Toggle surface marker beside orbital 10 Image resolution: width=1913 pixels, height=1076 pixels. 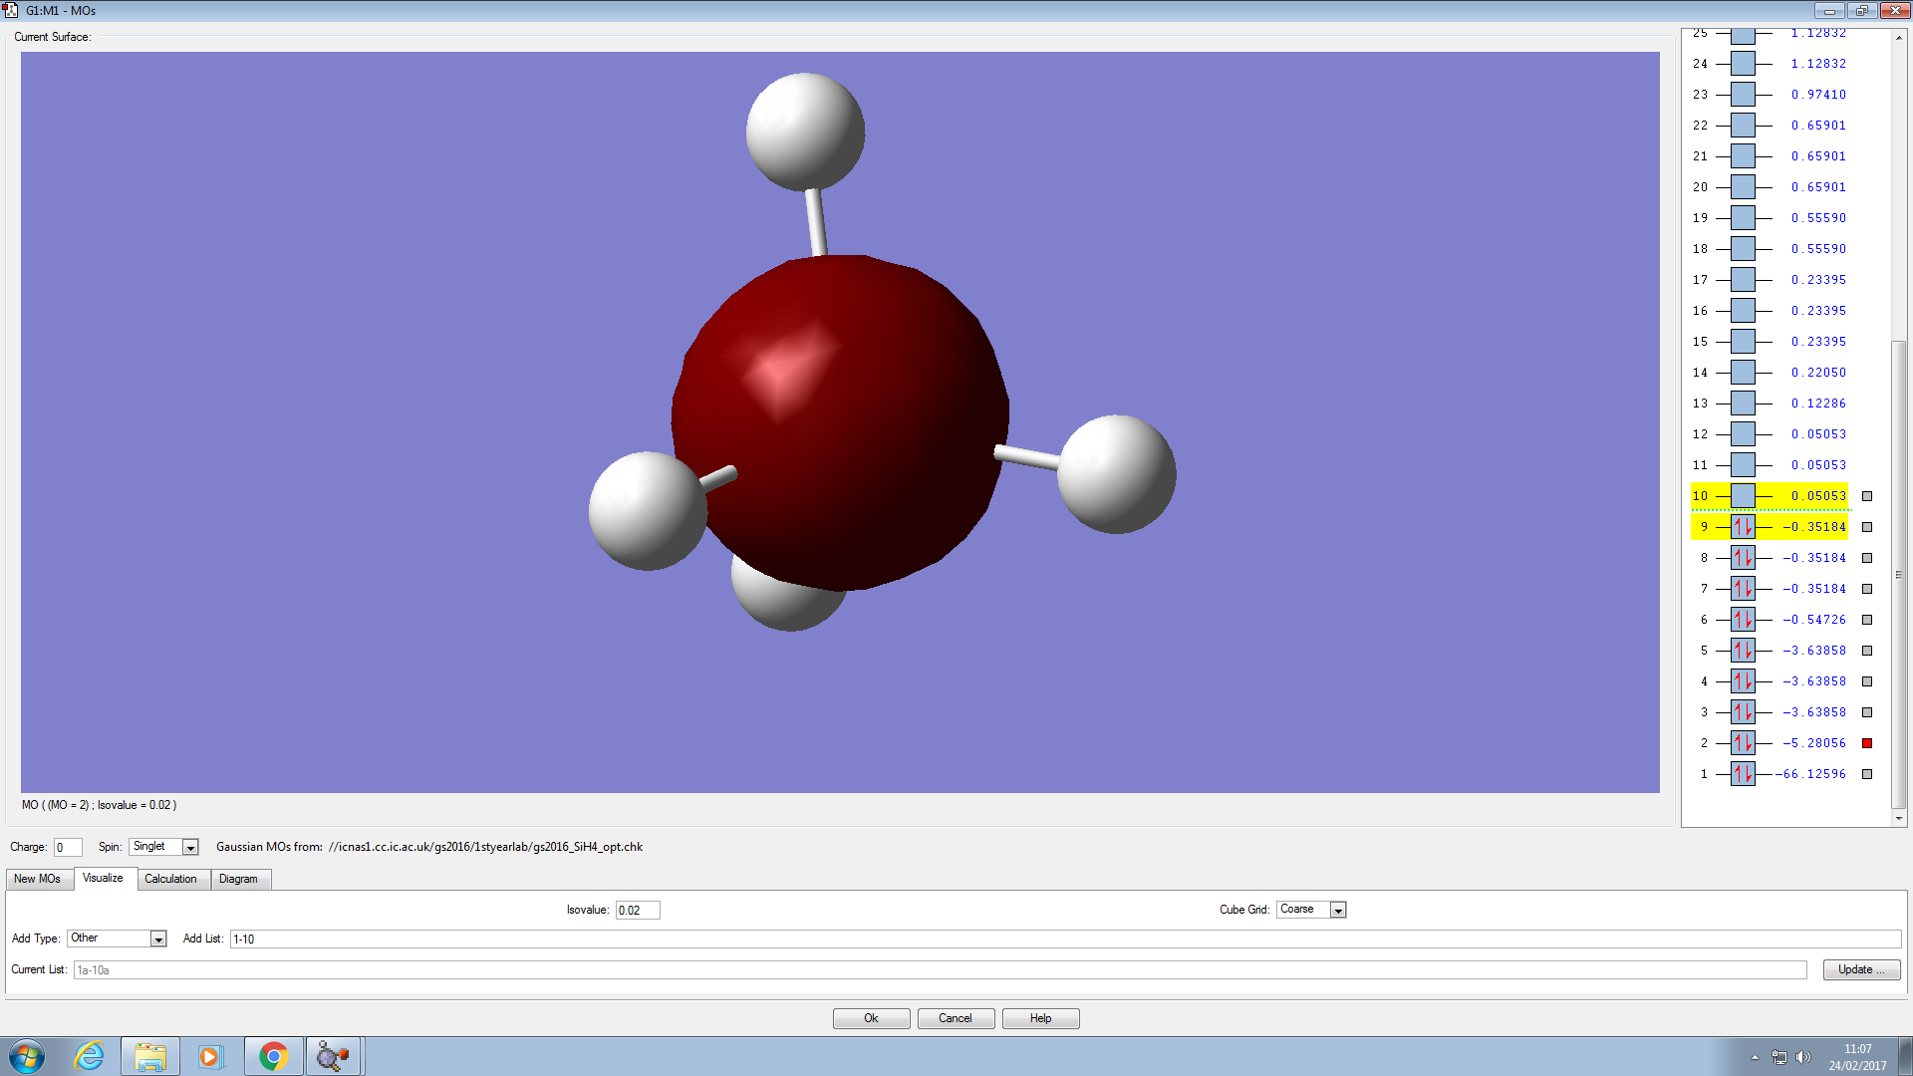pos(1867,496)
